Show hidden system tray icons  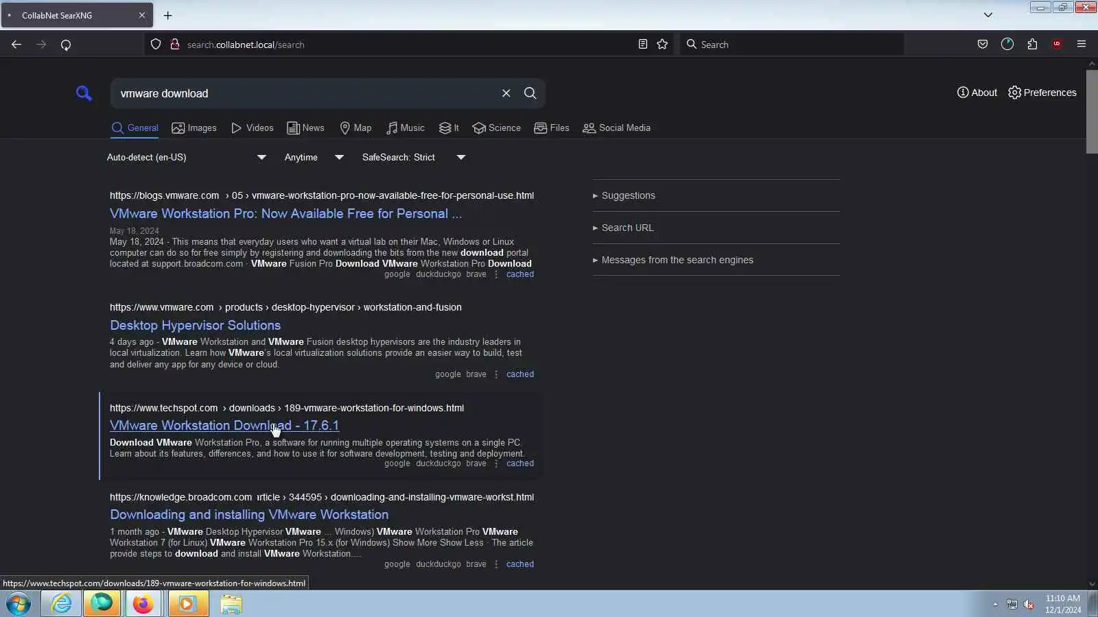point(995,604)
